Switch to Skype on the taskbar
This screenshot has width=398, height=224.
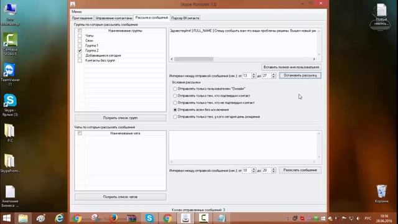click(x=149, y=218)
